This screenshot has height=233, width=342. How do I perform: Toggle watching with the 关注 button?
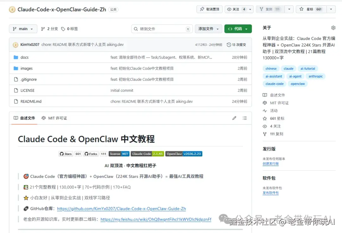tap(236, 9)
